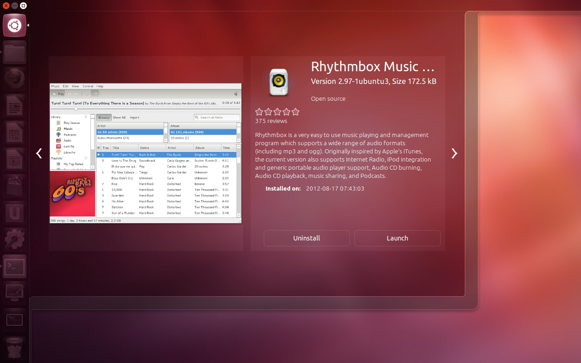This screenshot has height=363, width=581.
Task: Click the version 2.97-1ubuntu3 size line
Action: pyautogui.click(x=374, y=82)
